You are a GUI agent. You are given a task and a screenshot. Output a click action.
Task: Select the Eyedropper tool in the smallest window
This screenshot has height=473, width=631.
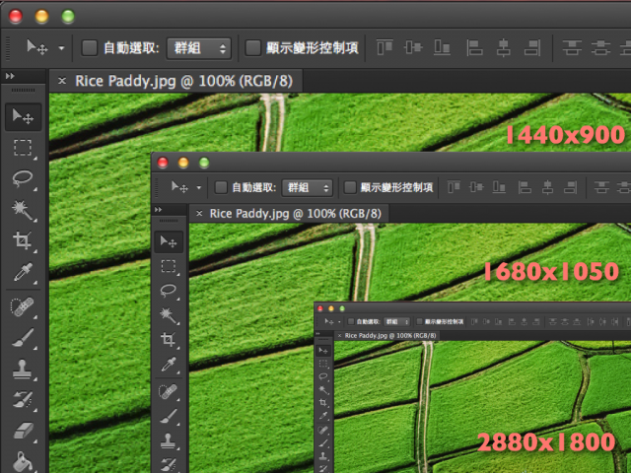coord(323,416)
